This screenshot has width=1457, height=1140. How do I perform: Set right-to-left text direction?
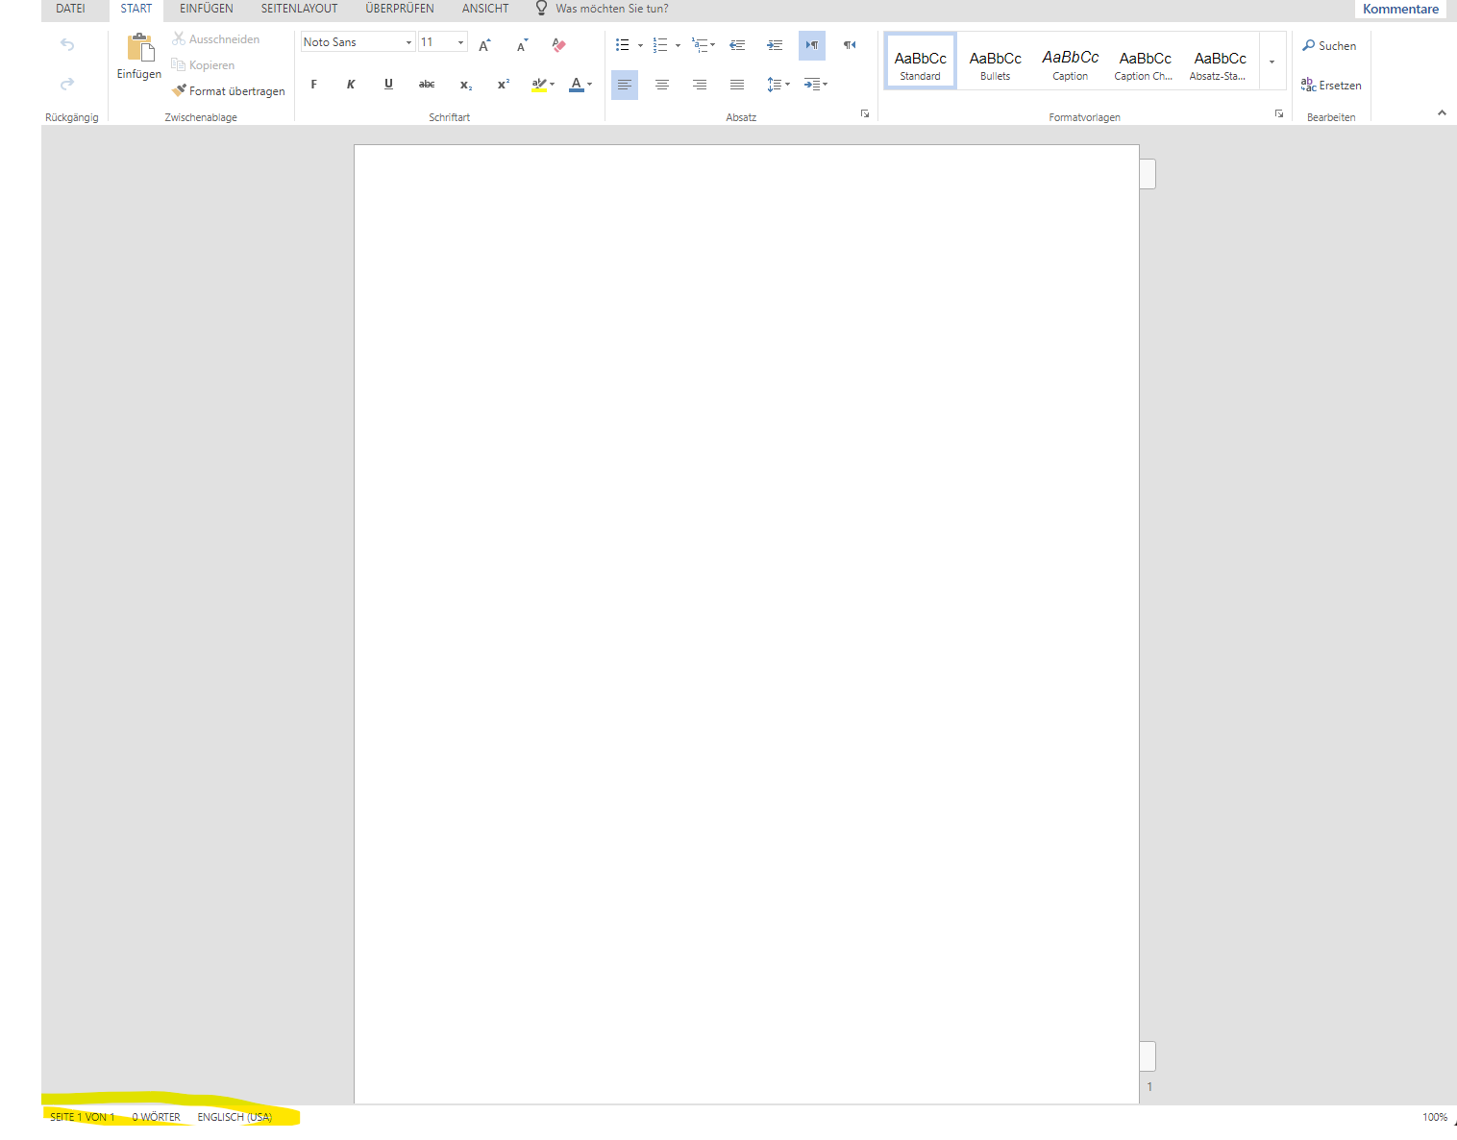850,45
